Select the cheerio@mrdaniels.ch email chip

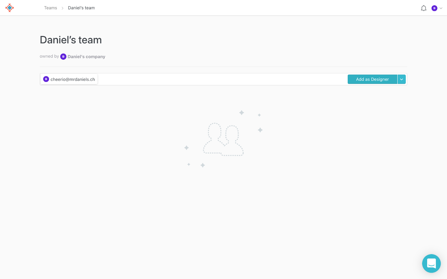click(69, 79)
